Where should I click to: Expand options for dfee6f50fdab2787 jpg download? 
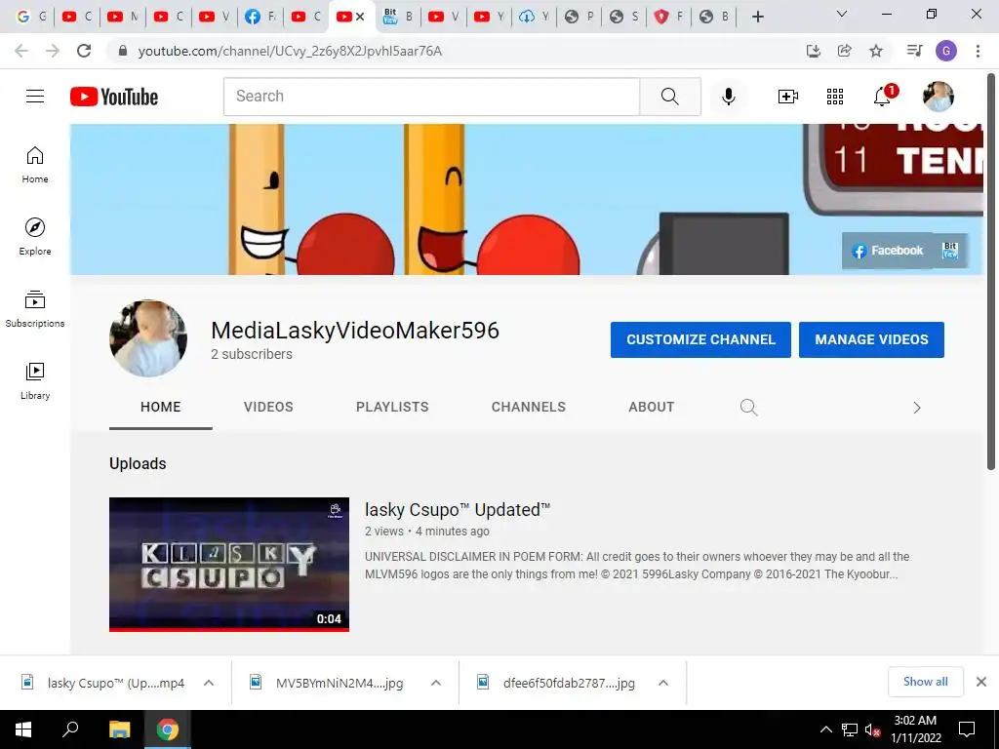click(663, 683)
